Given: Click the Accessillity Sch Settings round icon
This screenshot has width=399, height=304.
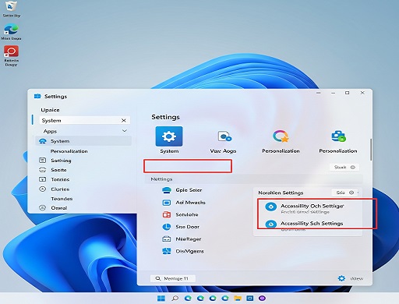Looking at the screenshot, I should pyautogui.click(x=270, y=224).
